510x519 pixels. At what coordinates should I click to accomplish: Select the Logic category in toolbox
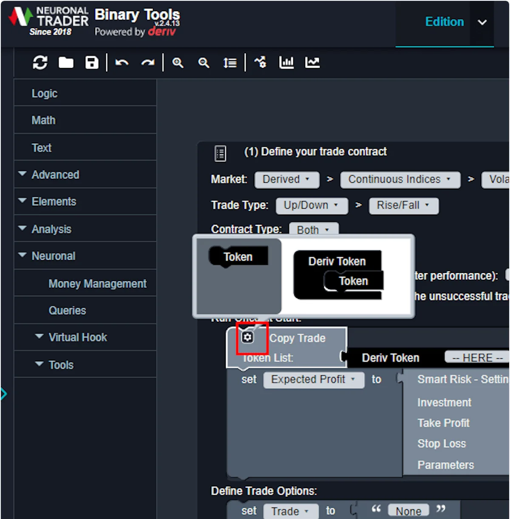click(44, 94)
